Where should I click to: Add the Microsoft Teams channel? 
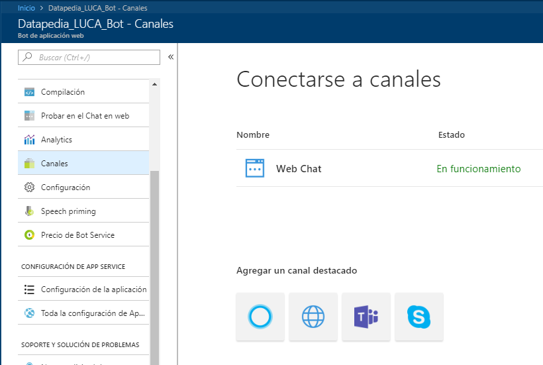(366, 317)
